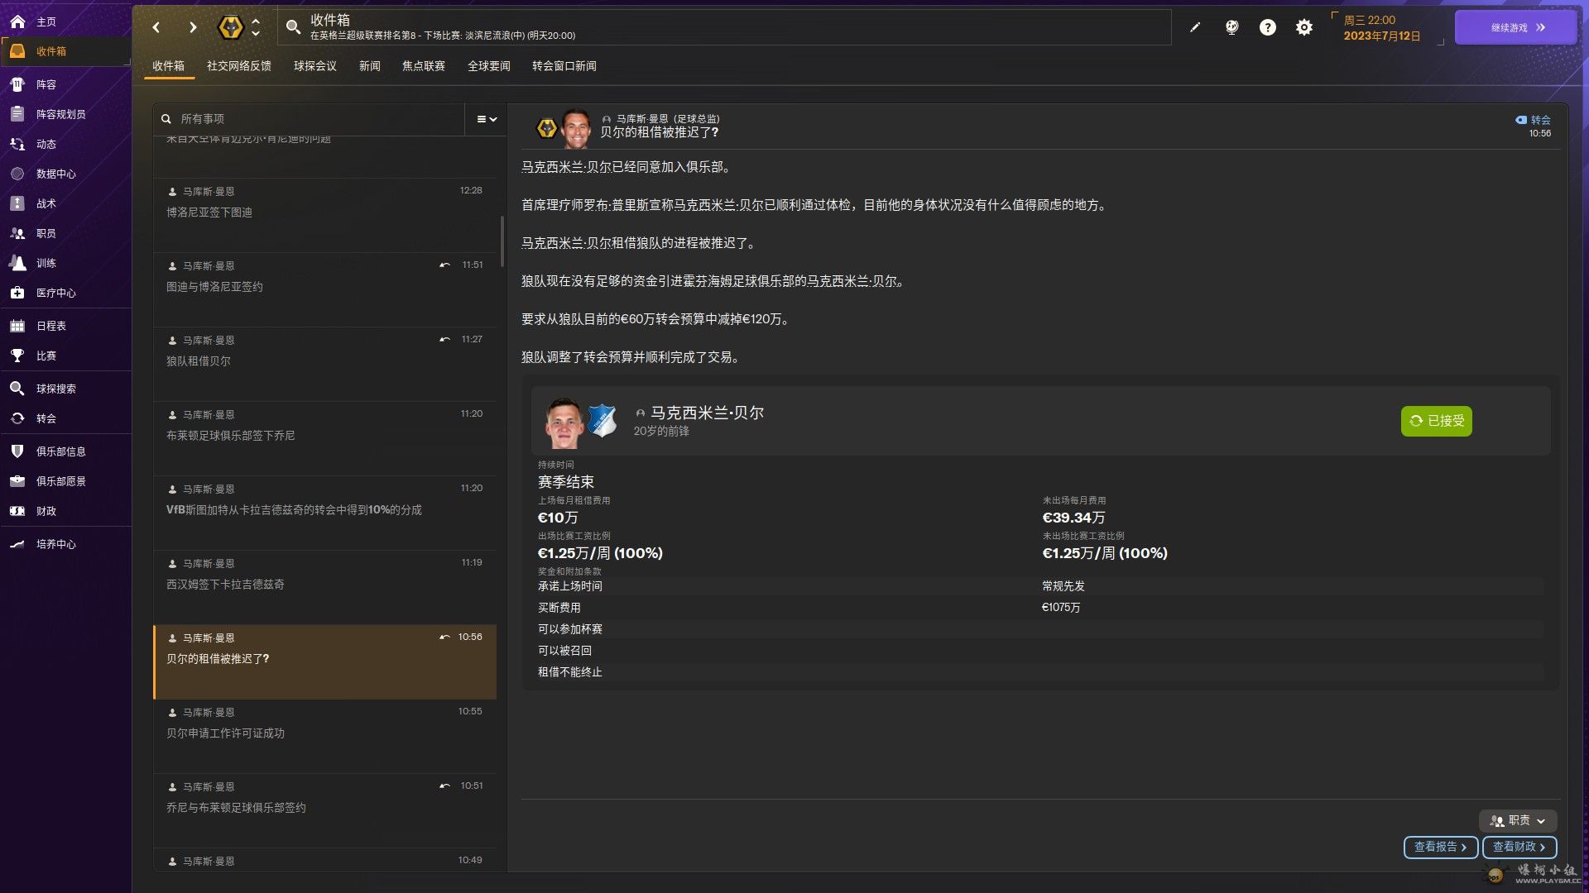This screenshot has height=893, width=1589.
Task: Open the 职员 staff icon
Action: (17, 233)
